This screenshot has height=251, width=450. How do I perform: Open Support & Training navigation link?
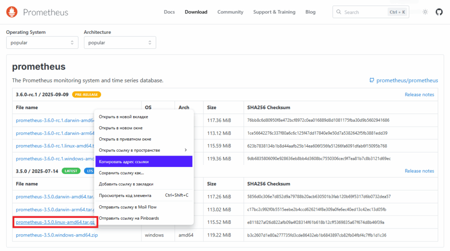click(274, 12)
